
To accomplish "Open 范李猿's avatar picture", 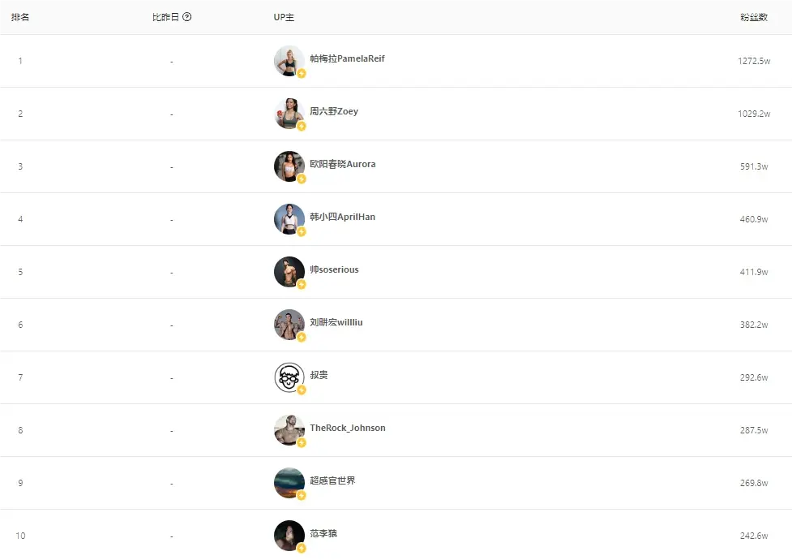I will (289, 536).
